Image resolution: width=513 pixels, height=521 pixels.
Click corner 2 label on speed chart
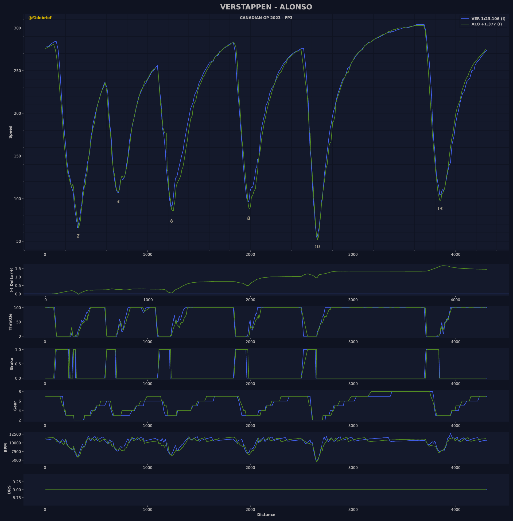(78, 236)
